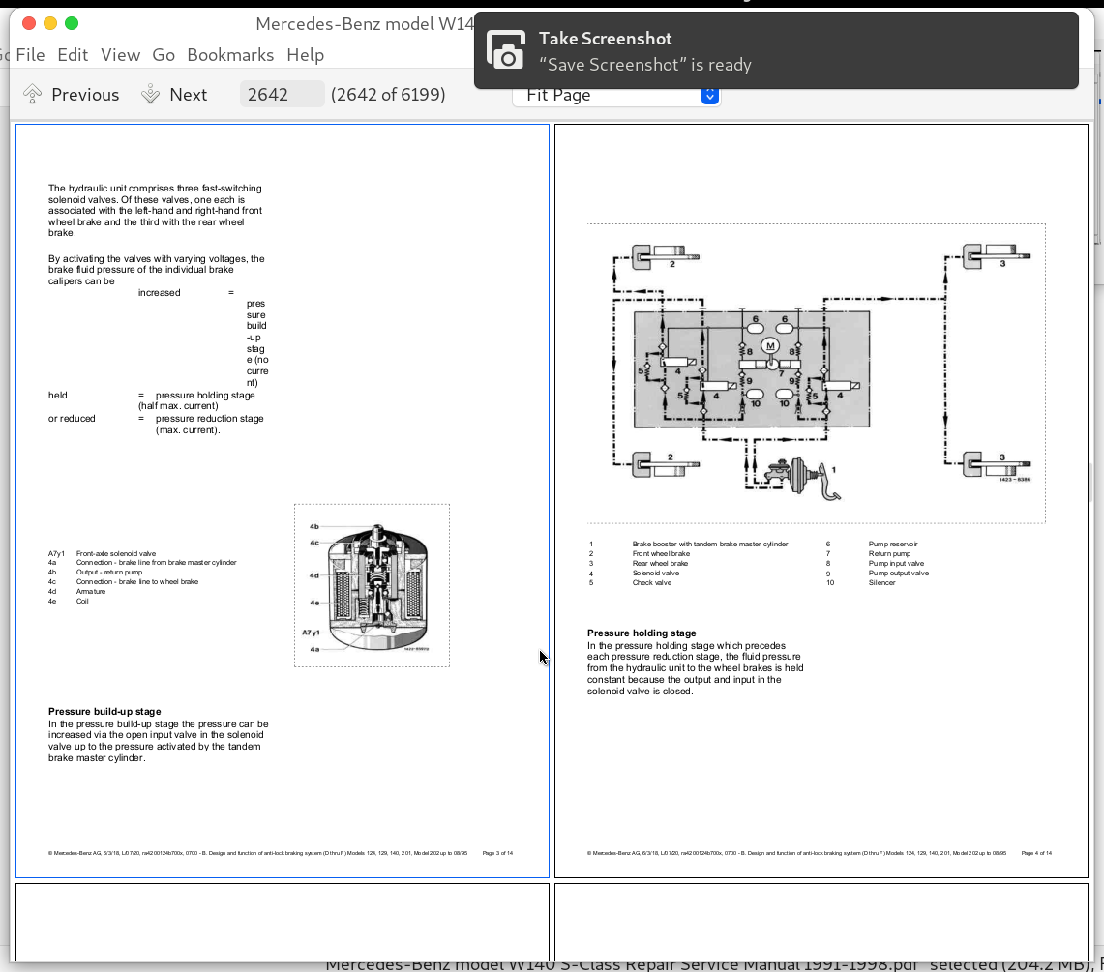Close the document viewer window
Image resolution: width=1104 pixels, height=972 pixels.
28,23
